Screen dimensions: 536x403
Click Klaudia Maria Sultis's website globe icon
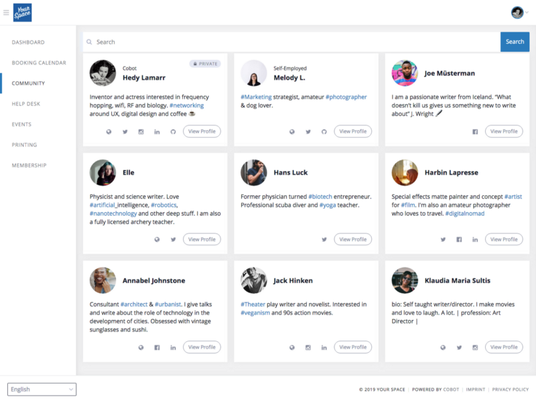click(x=443, y=347)
